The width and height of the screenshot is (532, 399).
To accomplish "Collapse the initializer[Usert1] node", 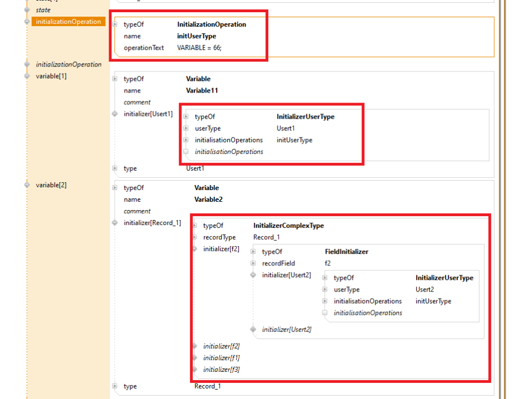I will 115,114.
